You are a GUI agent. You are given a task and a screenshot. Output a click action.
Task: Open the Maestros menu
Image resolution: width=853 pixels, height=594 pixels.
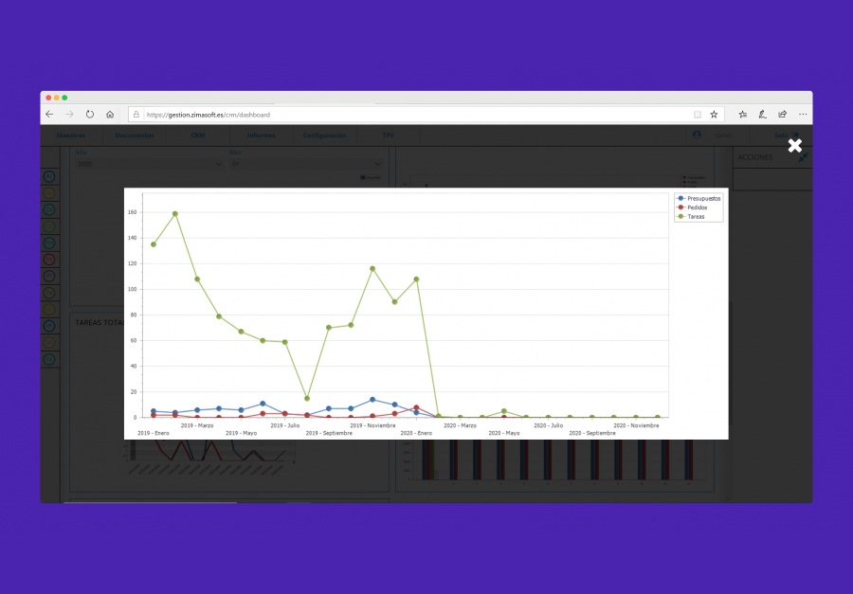tap(71, 135)
